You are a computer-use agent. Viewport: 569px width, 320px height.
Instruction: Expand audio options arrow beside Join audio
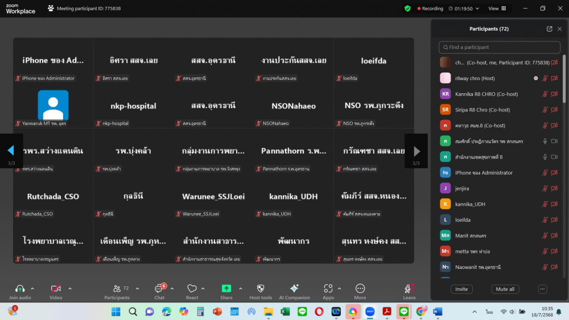[x=32, y=289]
